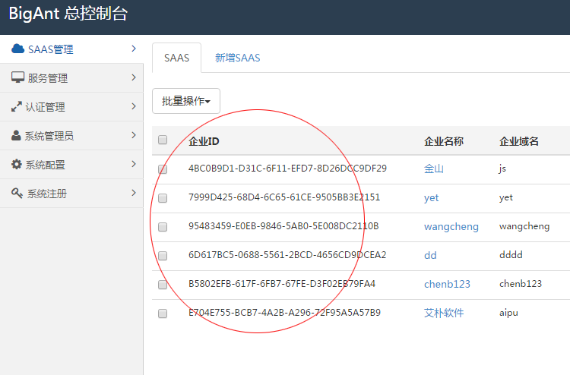This screenshot has width=570, height=375.
Task: Click the gear icon beside 系统配置
Action: click(17, 165)
